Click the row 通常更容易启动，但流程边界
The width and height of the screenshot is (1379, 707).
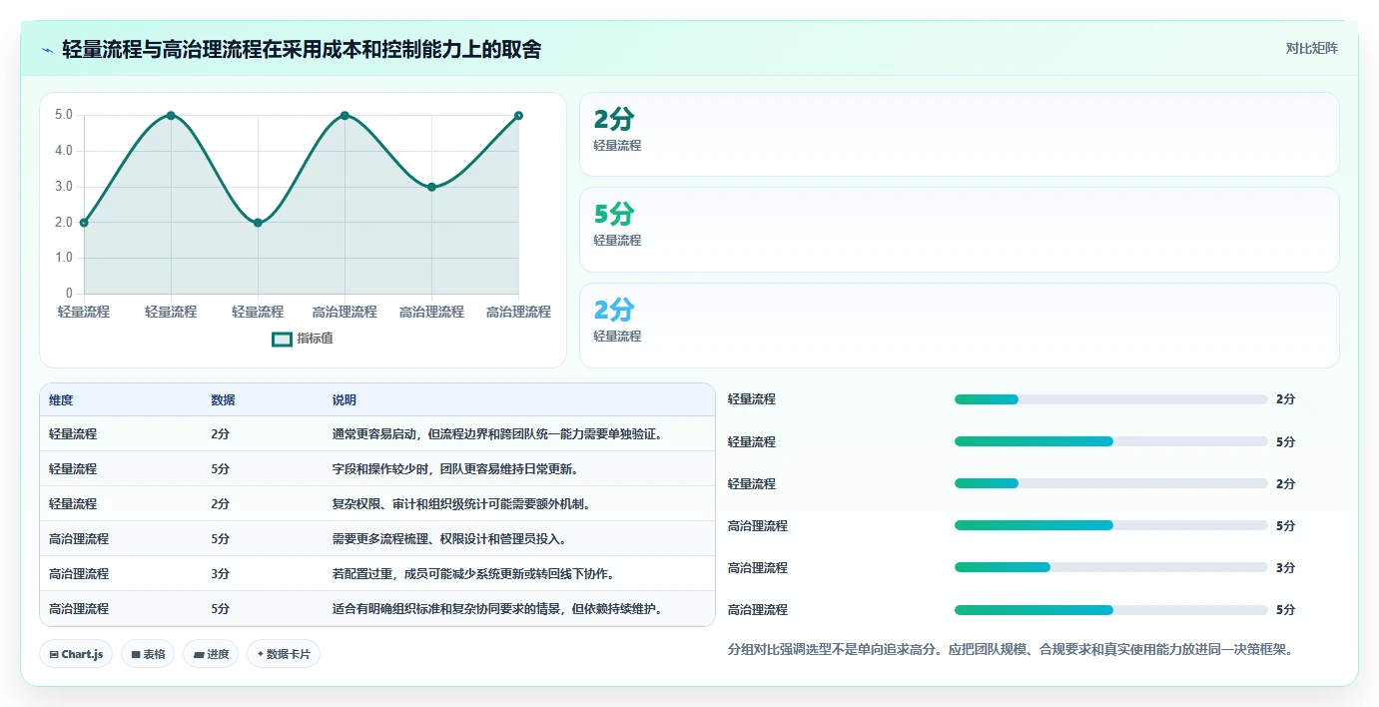coord(377,434)
